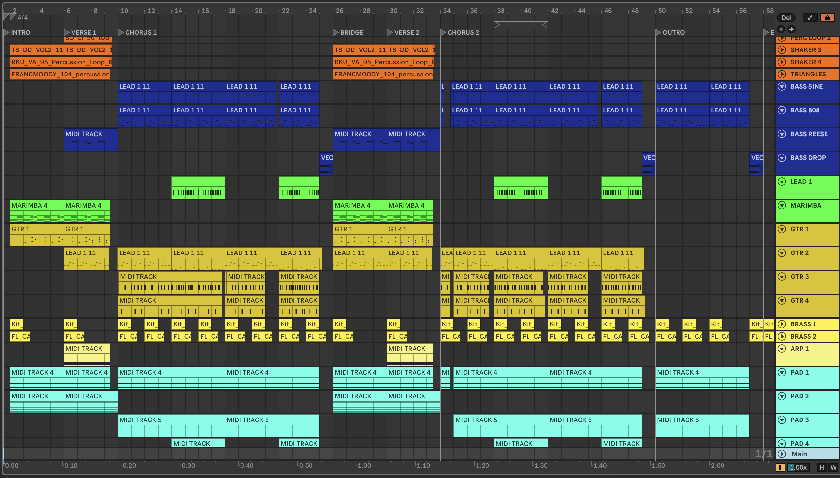Jump to the CHORUS 1 locator
840x478 pixels.
[121, 32]
